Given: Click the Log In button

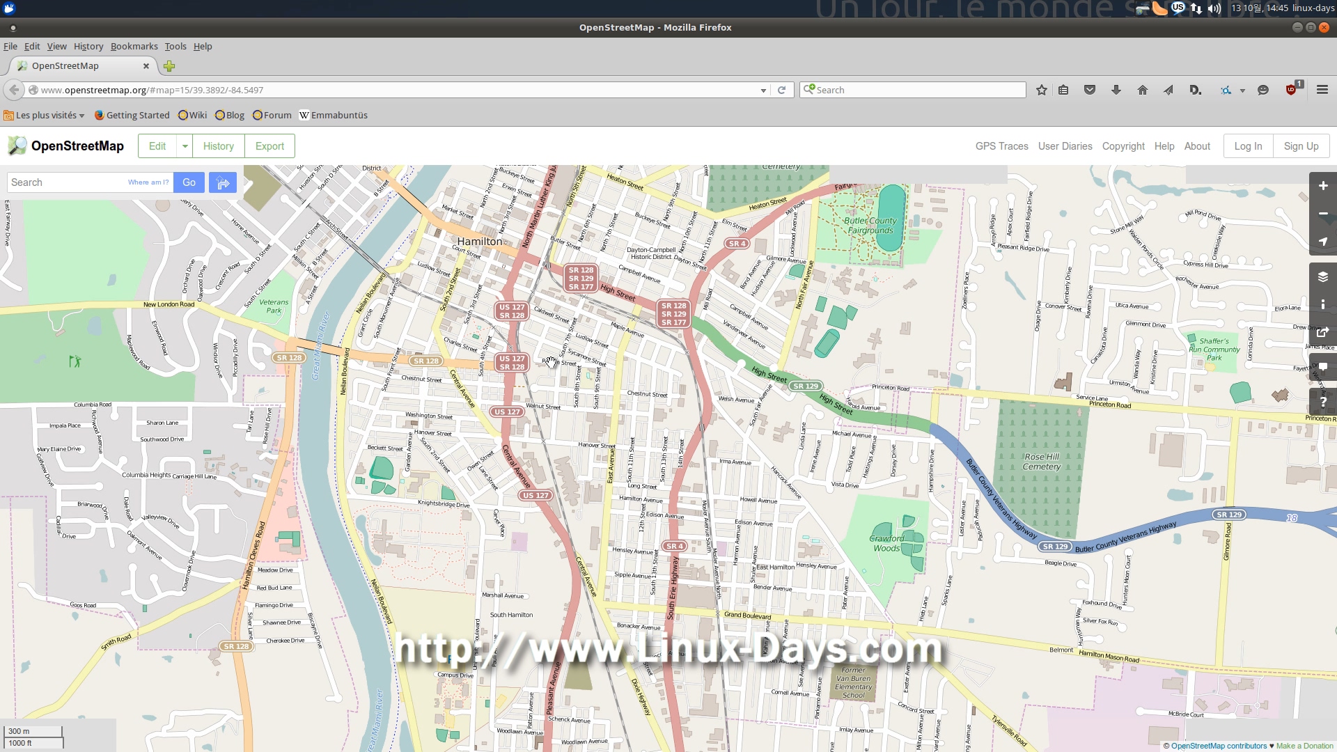Looking at the screenshot, I should [1248, 146].
